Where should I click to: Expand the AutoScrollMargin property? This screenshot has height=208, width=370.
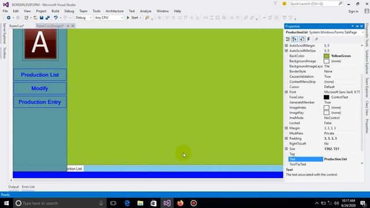(x=287, y=46)
